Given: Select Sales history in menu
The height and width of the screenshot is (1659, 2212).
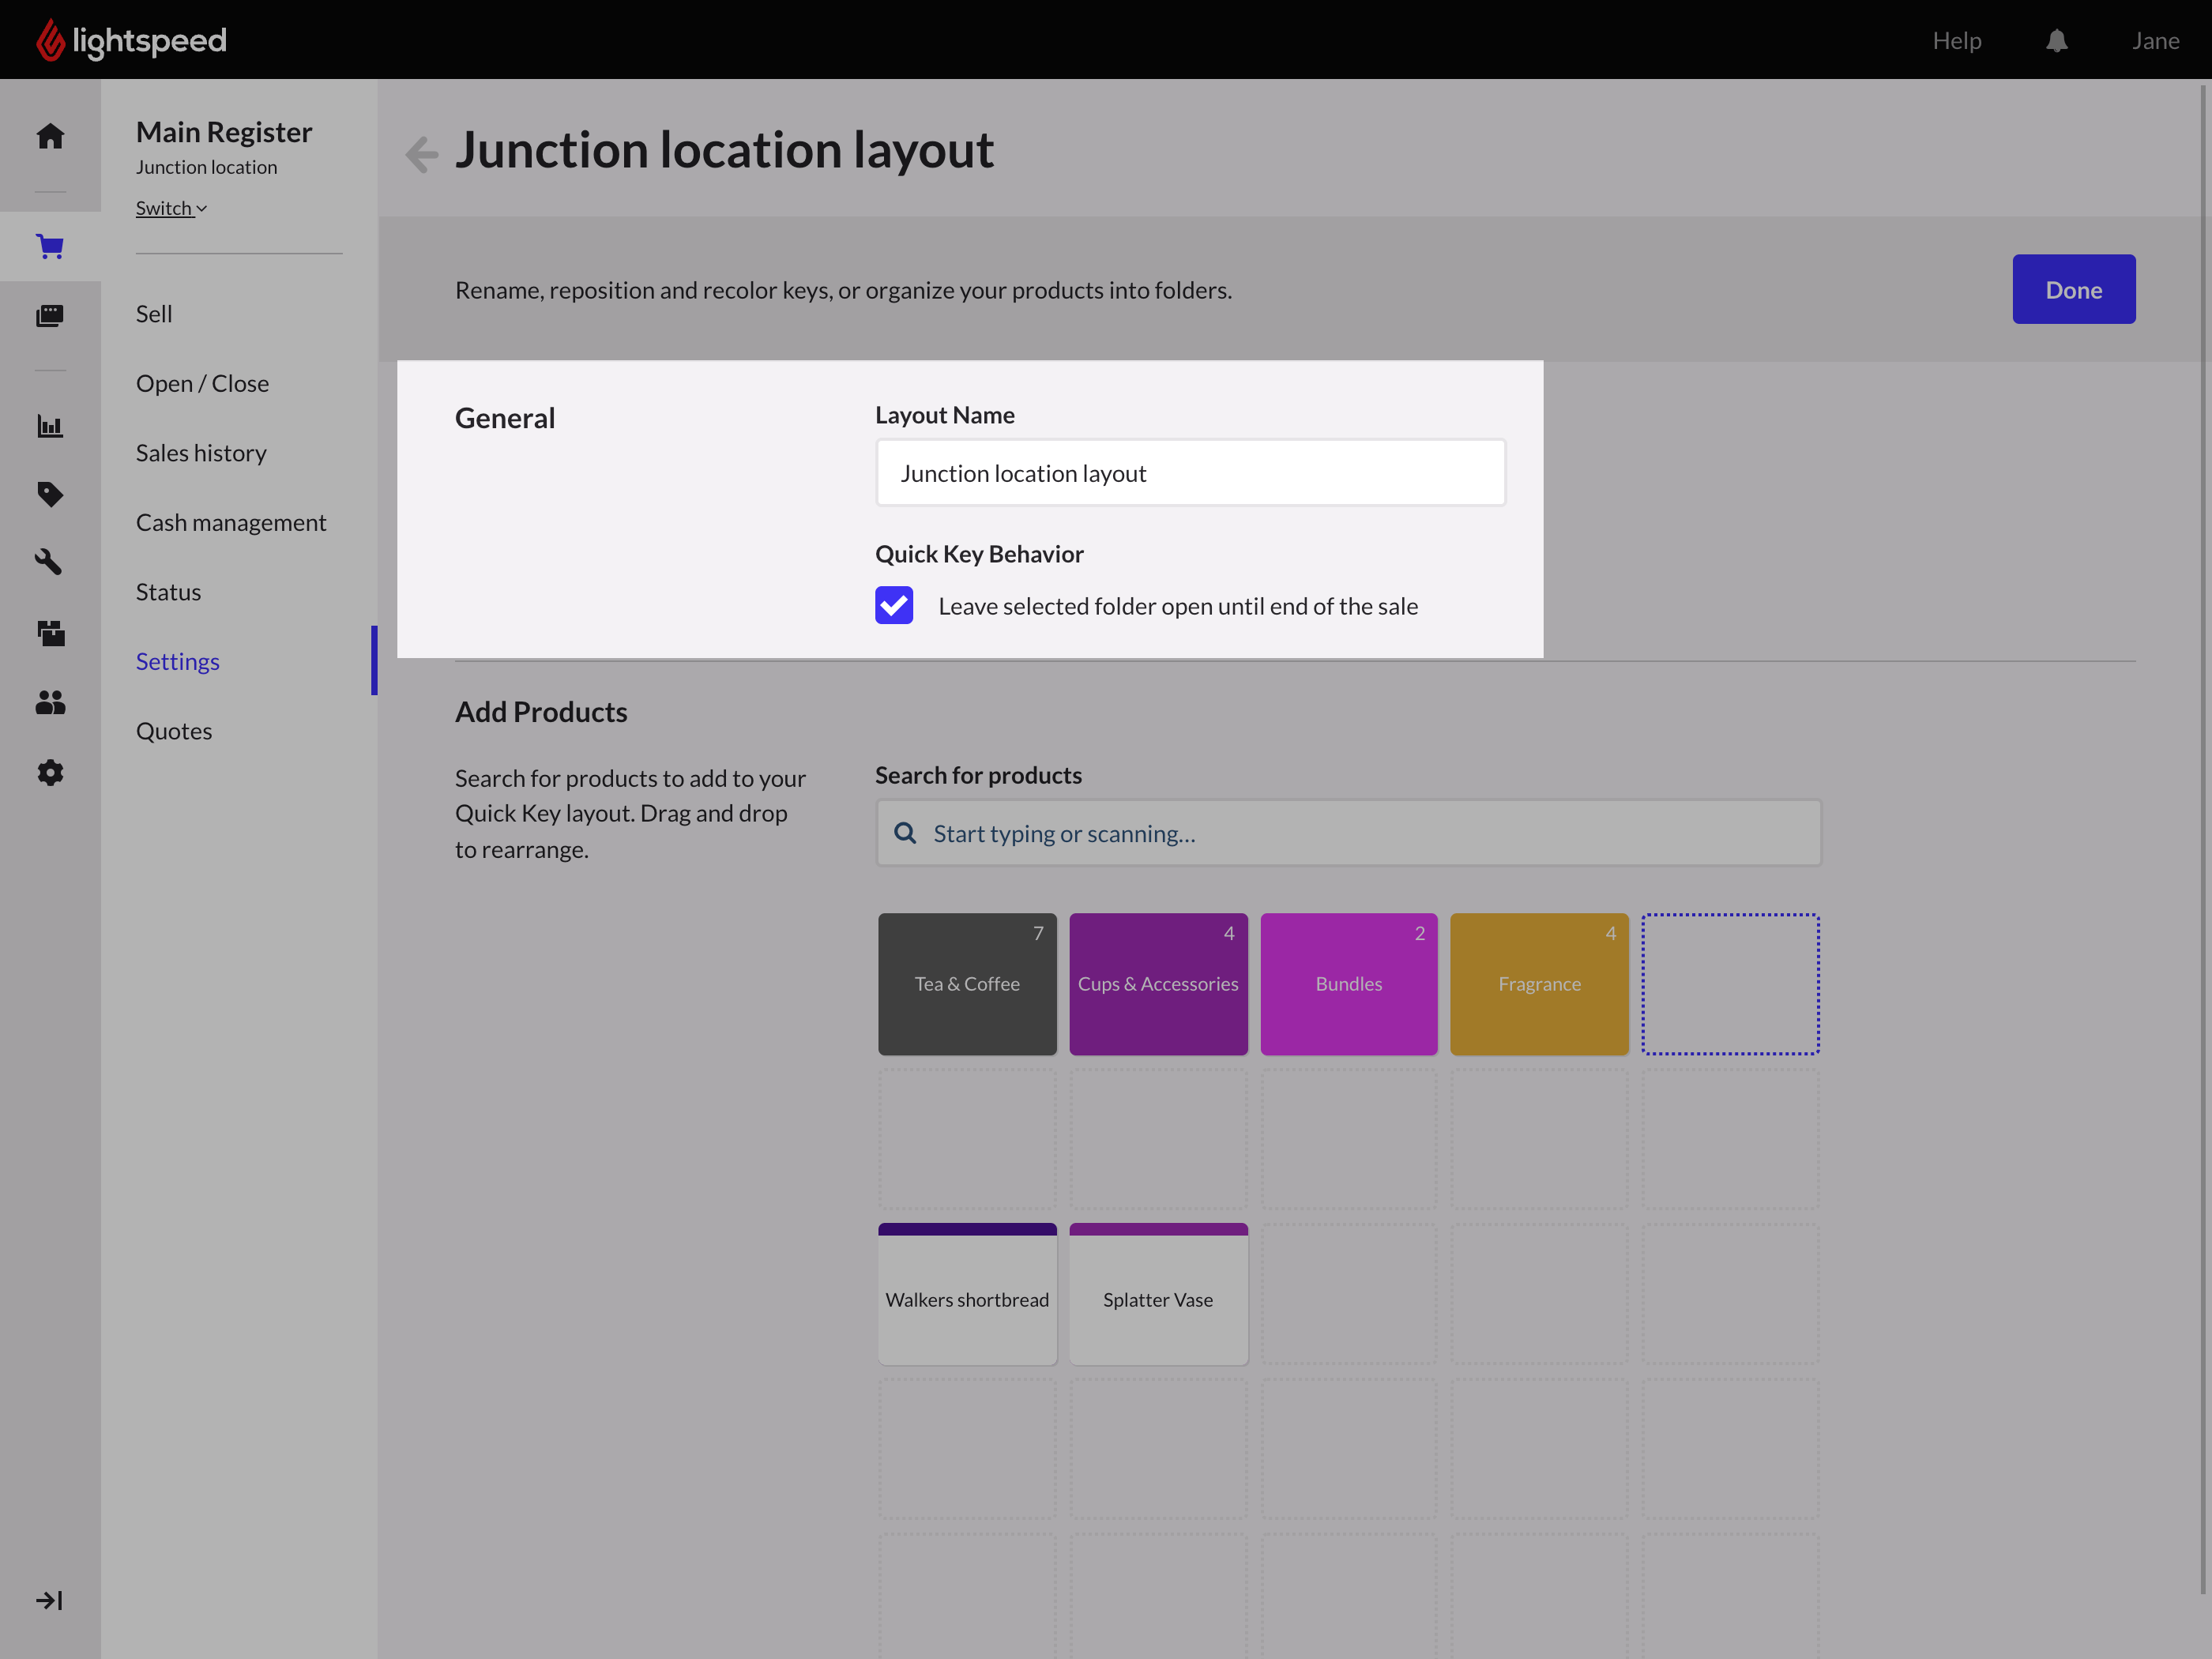Looking at the screenshot, I should (201, 453).
